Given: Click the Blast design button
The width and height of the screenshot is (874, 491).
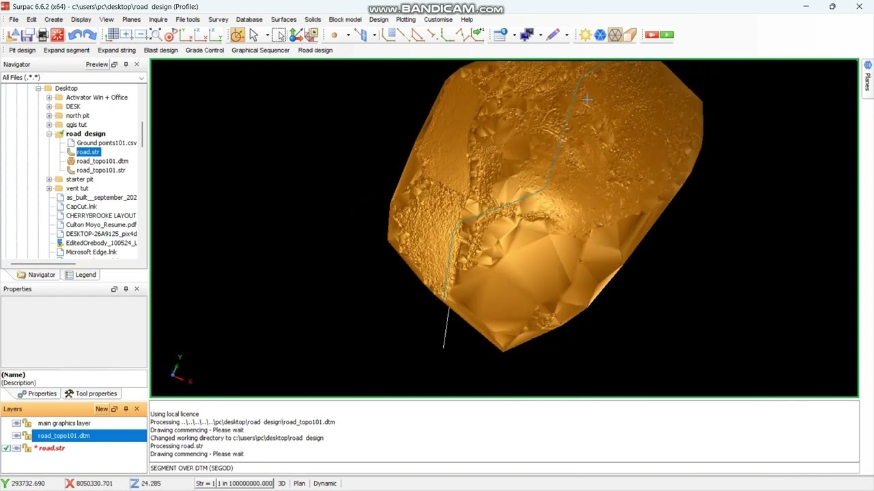Looking at the screenshot, I should pos(160,50).
